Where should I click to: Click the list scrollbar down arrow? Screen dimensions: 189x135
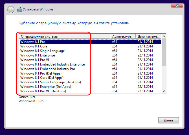pyautogui.click(x=164, y=91)
